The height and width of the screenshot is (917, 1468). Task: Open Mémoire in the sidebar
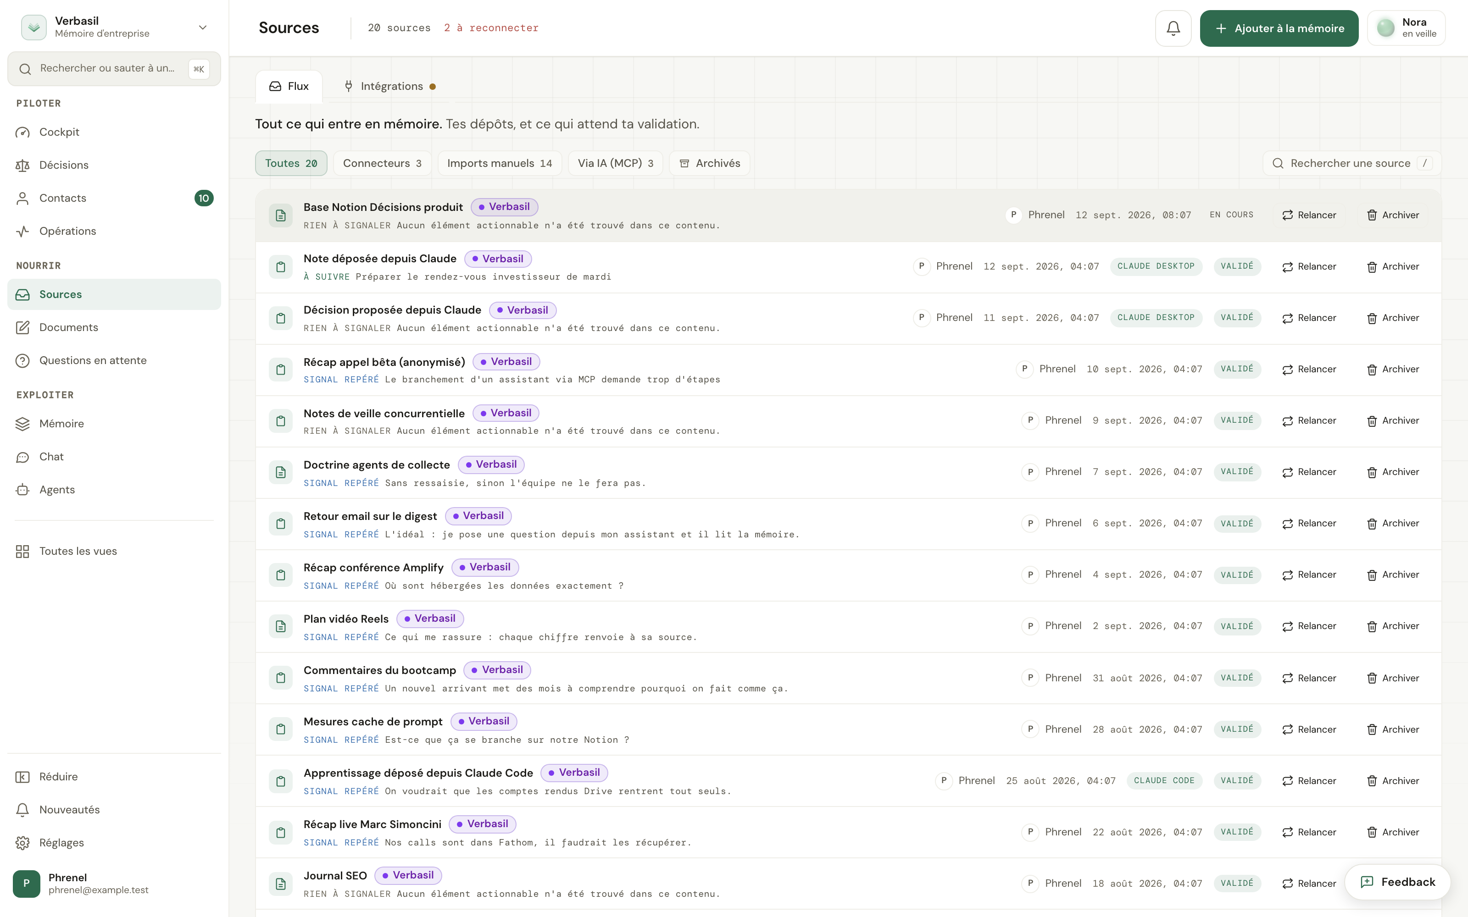[114, 424]
